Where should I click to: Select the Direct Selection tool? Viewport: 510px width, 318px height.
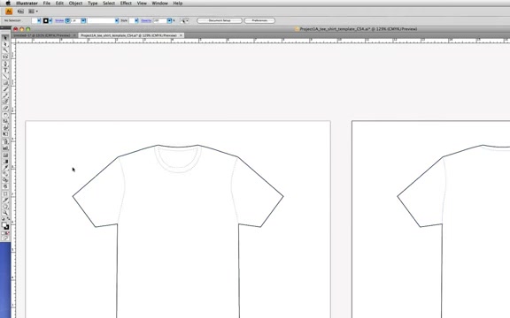coord(5,44)
